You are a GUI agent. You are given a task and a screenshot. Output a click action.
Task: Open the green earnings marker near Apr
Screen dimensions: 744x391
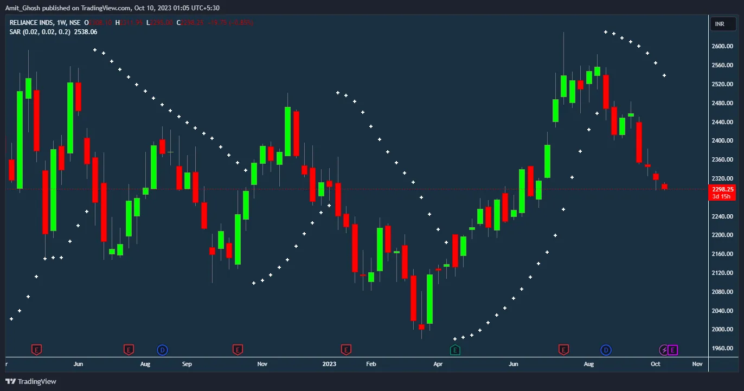456,350
